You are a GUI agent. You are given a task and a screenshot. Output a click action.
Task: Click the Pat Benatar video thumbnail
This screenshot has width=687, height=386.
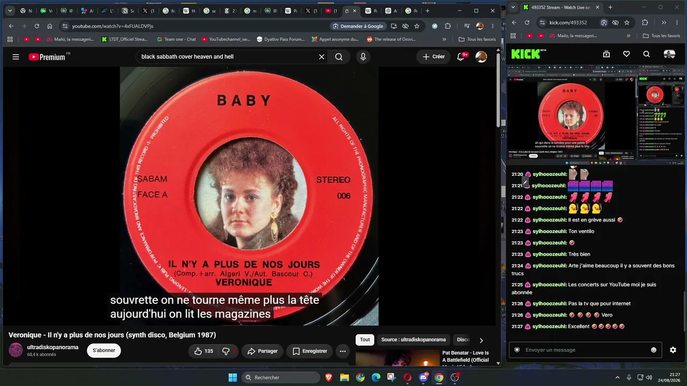[397, 358]
